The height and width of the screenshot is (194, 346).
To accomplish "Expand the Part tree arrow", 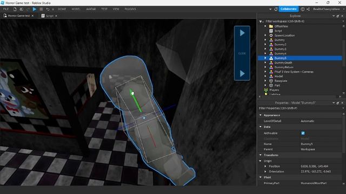I will pos(265,85).
